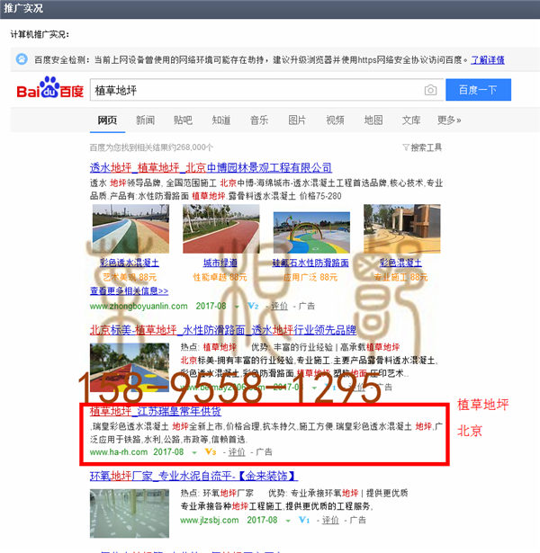Click playground anti-slip pavement thumbnail
Image resolution: width=540 pixels, height=553 pixels.
tap(311, 232)
